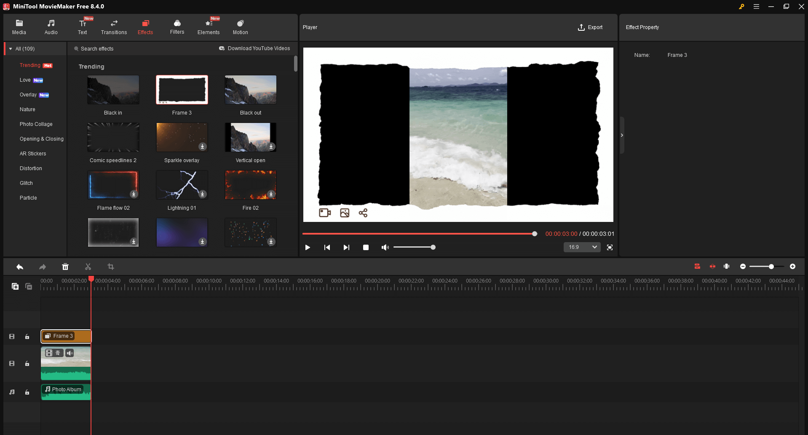Image resolution: width=808 pixels, height=435 pixels.
Task: Select the Lightning 01 effect thumbnail
Action: click(x=182, y=185)
